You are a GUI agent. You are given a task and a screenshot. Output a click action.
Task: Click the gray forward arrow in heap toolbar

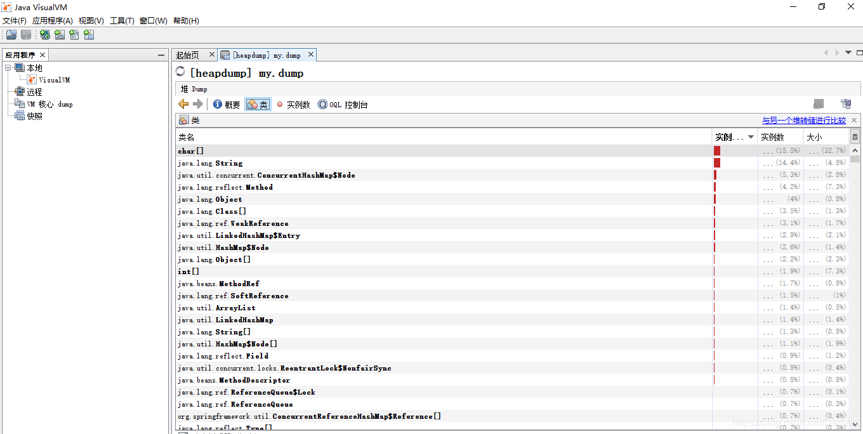click(198, 104)
